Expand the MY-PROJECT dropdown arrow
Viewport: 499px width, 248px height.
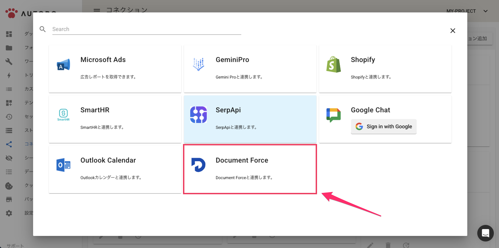[x=486, y=11]
